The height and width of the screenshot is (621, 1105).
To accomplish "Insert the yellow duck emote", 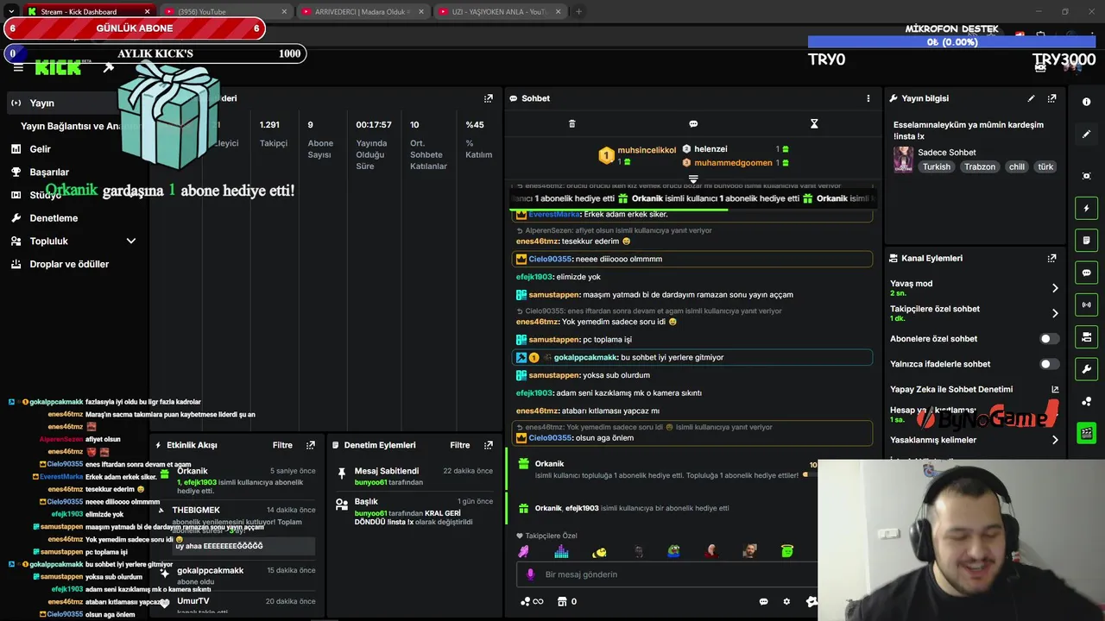I will 599,551.
